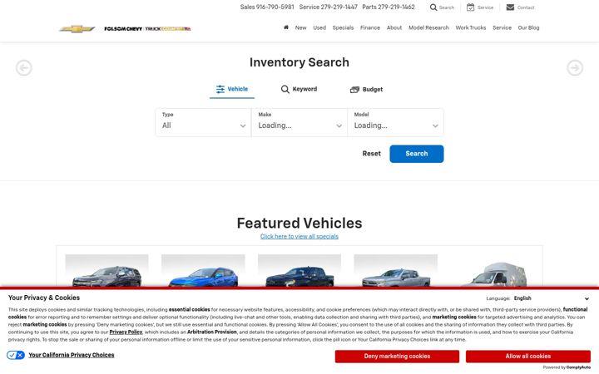599x374 pixels.
Task: Click the Powered by ComplyAuto link
Action: [x=567, y=367]
